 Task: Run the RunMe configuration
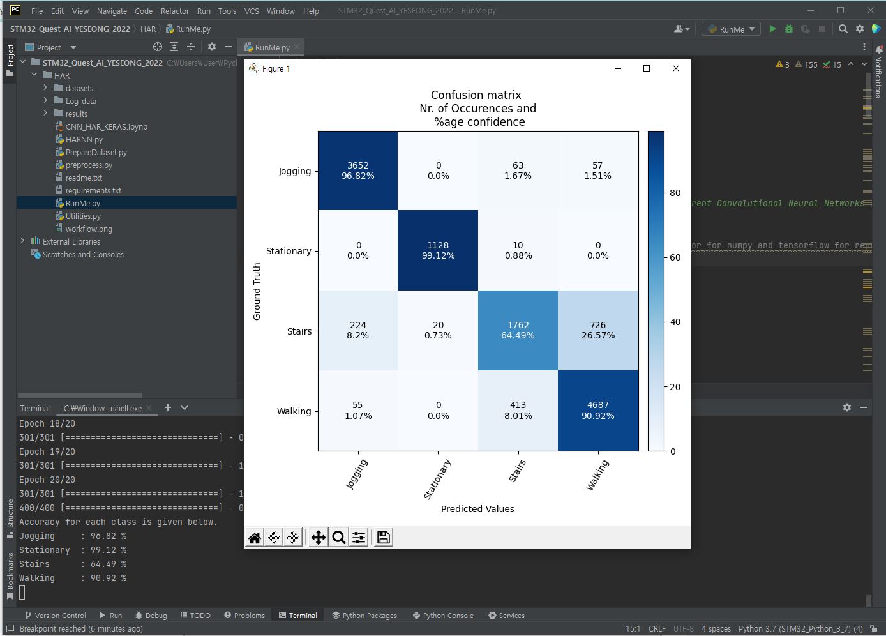[772, 29]
